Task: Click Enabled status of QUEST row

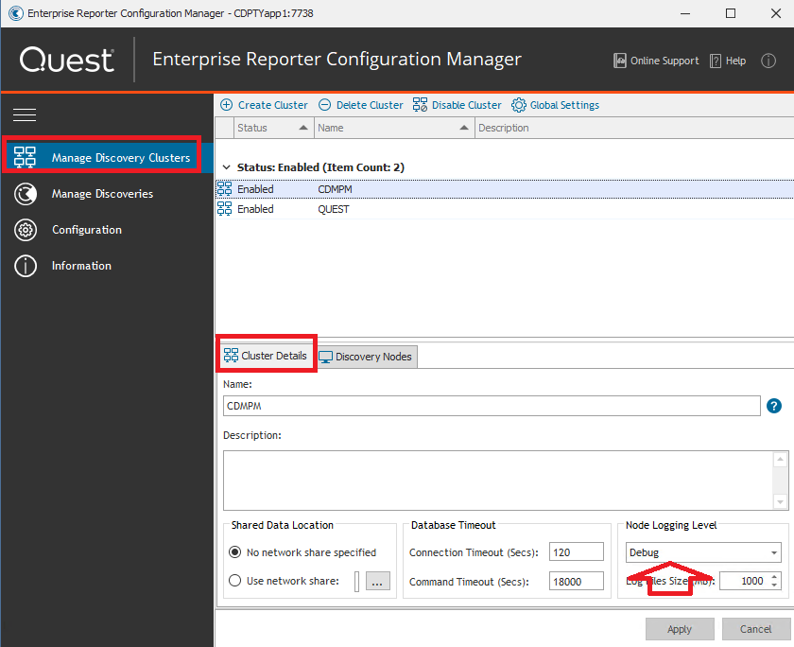Action: (255, 209)
